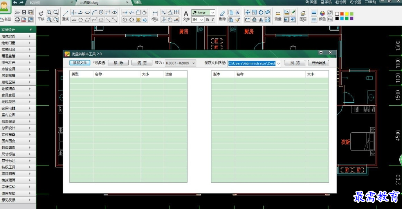The image size is (402, 209).
Task: Select the rectangle drawing tool
Action: pos(108,12)
